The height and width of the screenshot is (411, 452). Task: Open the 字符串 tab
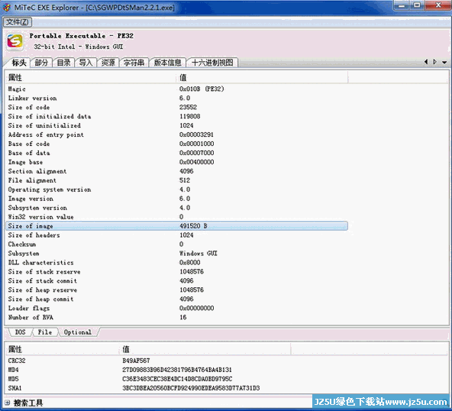click(x=134, y=63)
